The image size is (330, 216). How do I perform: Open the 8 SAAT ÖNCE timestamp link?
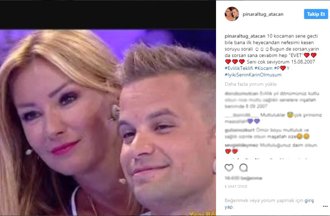236,186
